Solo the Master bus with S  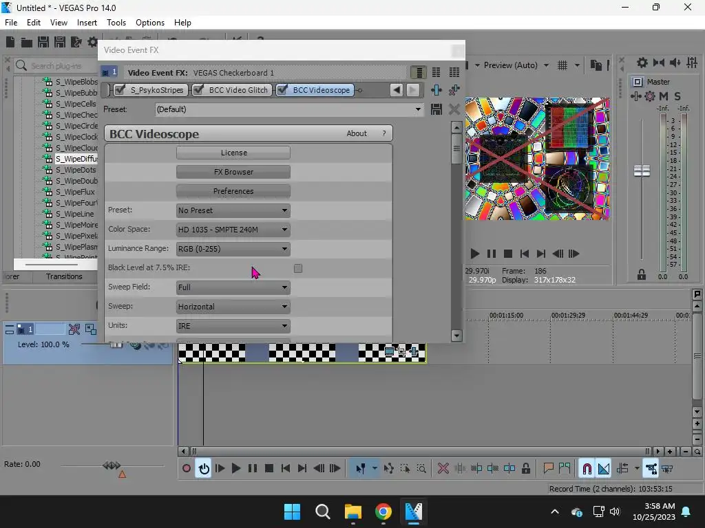point(677,96)
